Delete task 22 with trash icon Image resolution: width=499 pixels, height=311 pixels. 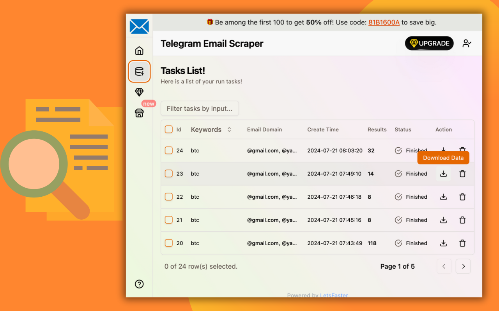coord(462,197)
